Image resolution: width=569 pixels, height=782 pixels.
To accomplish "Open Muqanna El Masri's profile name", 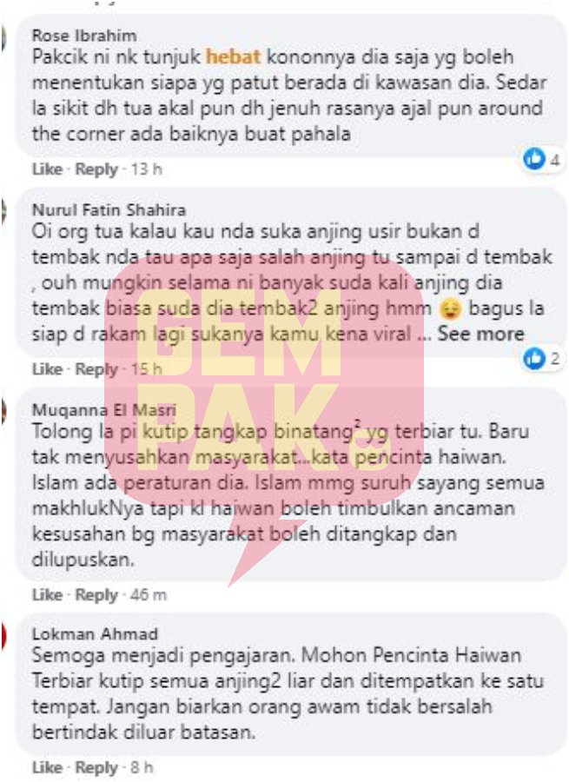I will click(104, 410).
